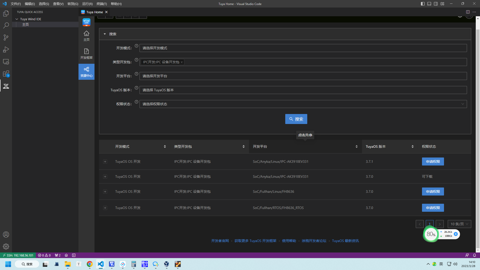
Task: Show help for 权限状态 field
Action: point(136,102)
